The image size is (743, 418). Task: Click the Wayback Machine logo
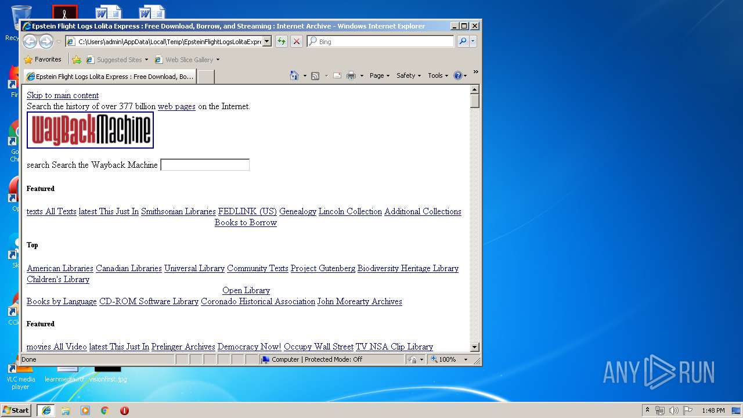click(90, 130)
